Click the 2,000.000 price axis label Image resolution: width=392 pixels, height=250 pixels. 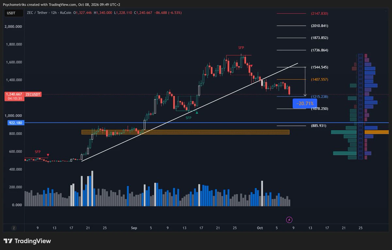[13, 27]
